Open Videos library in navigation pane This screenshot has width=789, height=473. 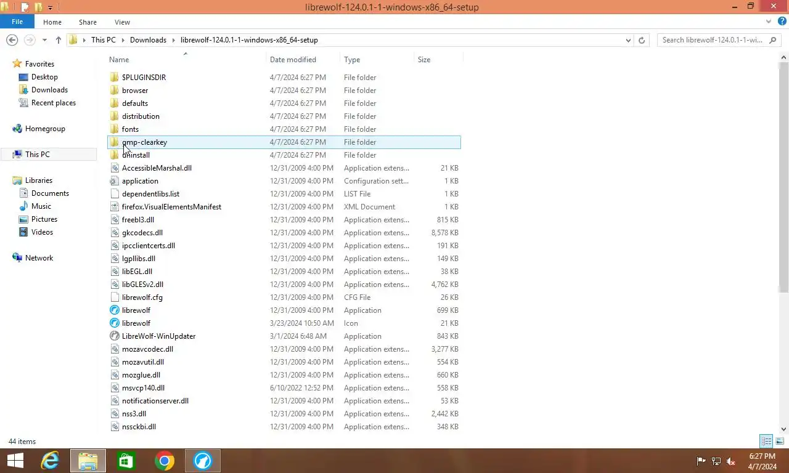pos(42,232)
